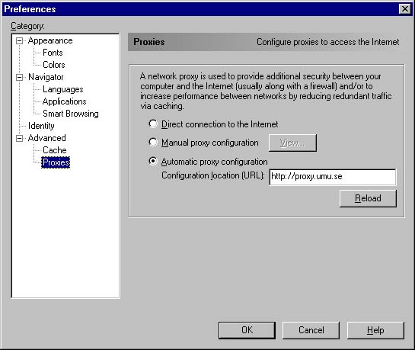Open the Cache category

click(55, 150)
